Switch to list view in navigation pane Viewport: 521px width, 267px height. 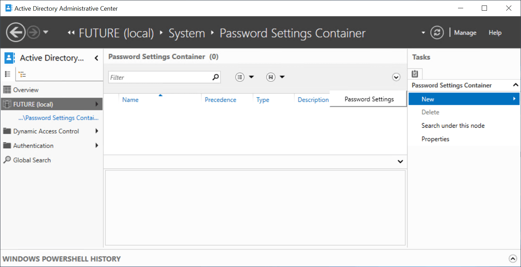(8, 74)
